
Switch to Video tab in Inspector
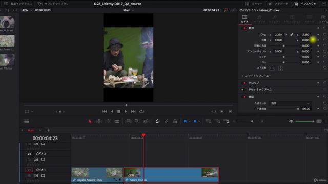coord(244,19)
